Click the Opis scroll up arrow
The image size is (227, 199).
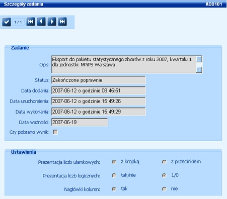coord(199,59)
